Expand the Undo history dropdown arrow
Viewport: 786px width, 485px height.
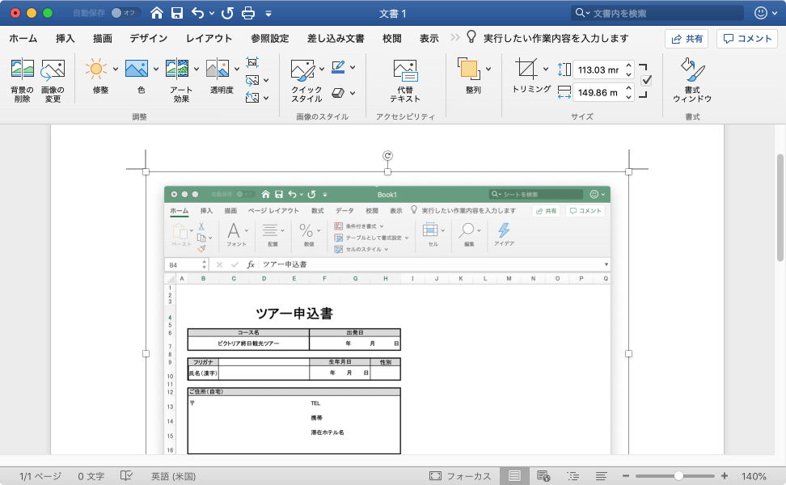(x=212, y=14)
